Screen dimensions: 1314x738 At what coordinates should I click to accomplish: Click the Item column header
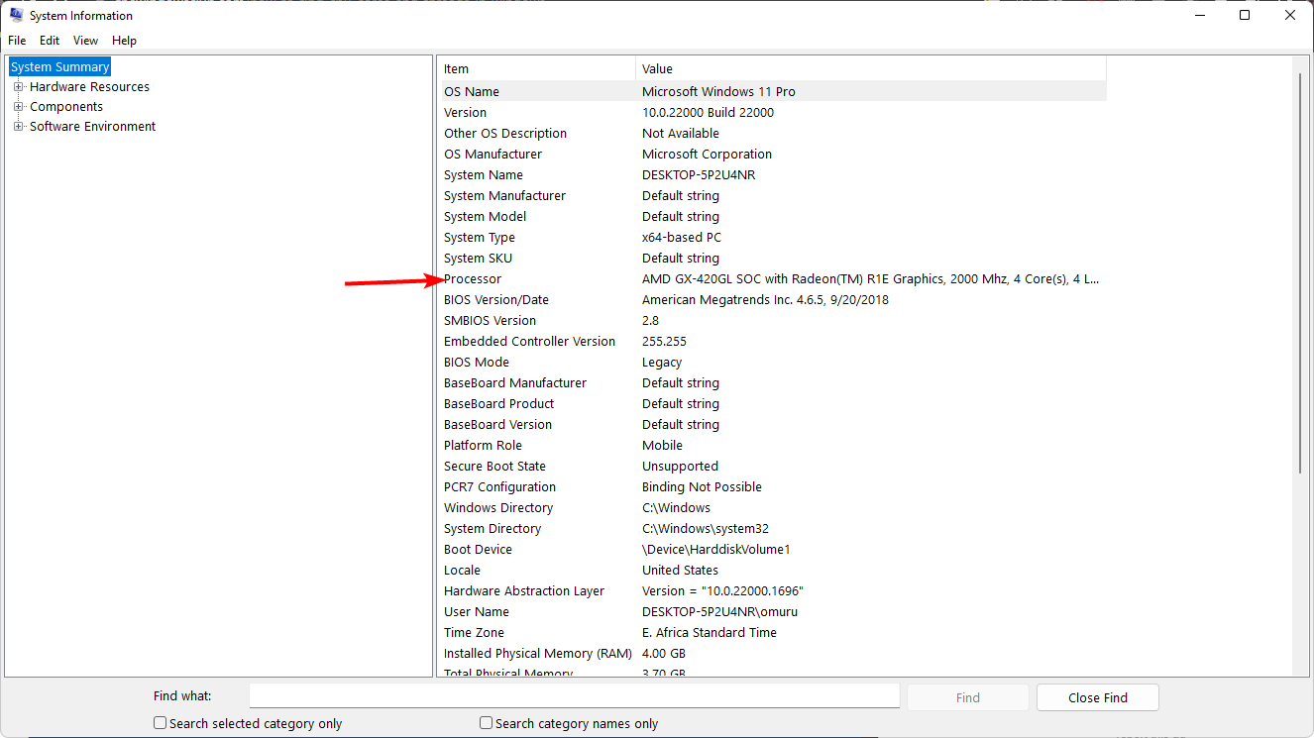pyautogui.click(x=535, y=68)
